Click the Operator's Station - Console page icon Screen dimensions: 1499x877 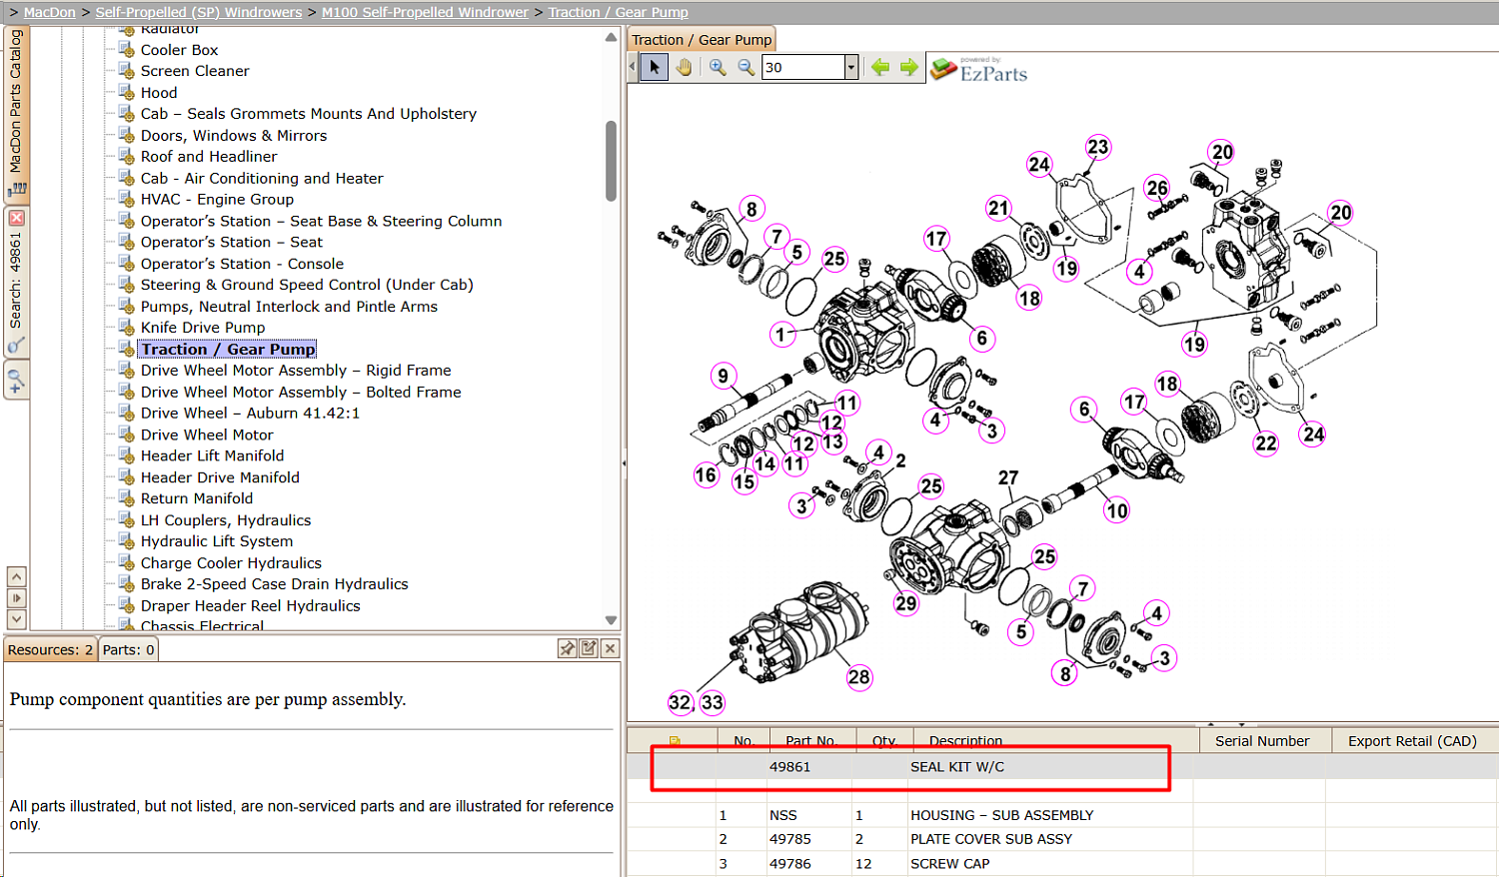tap(127, 263)
